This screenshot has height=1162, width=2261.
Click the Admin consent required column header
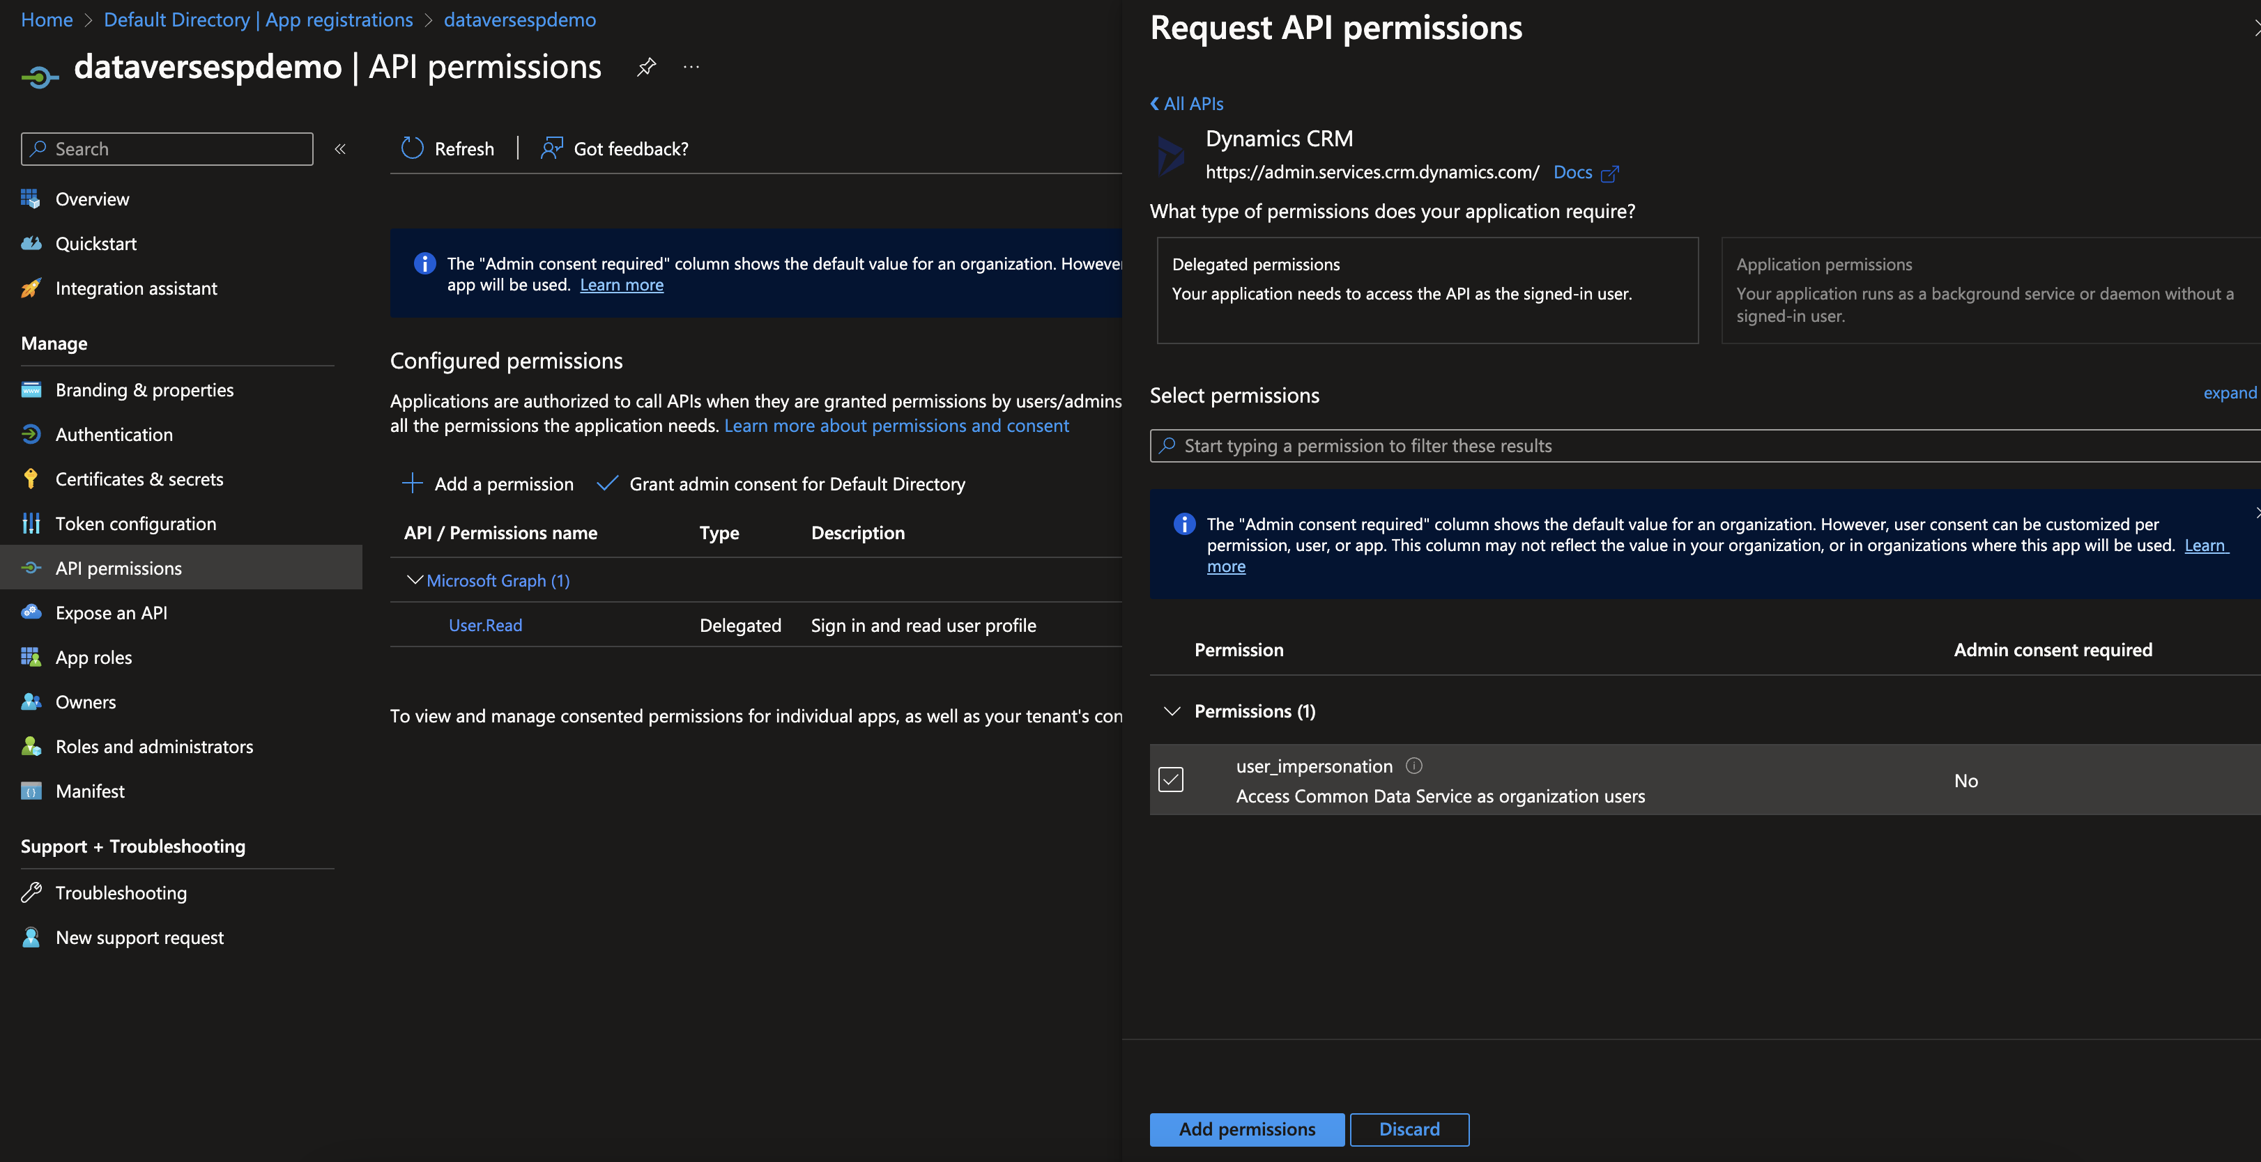click(2053, 650)
